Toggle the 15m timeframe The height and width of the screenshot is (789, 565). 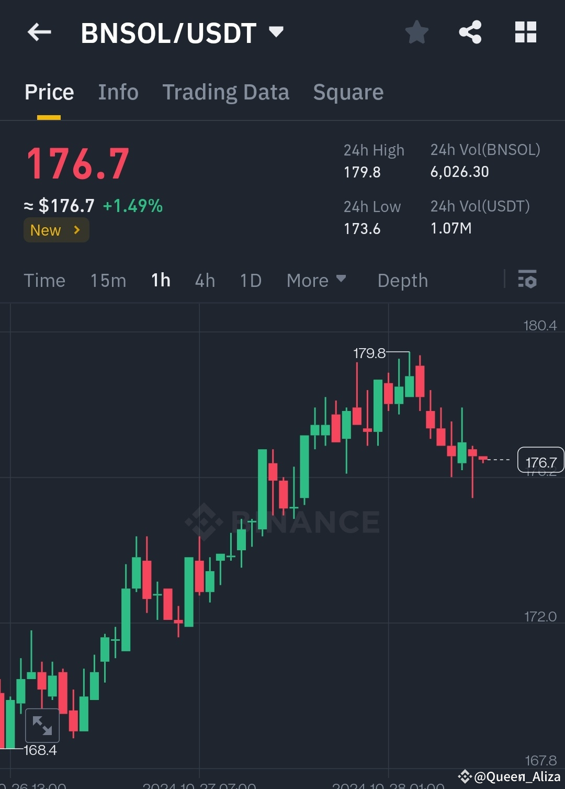coord(108,281)
